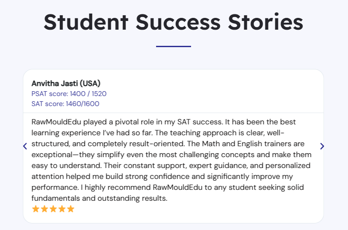
Task: Click the first rating star
Action: click(36, 209)
